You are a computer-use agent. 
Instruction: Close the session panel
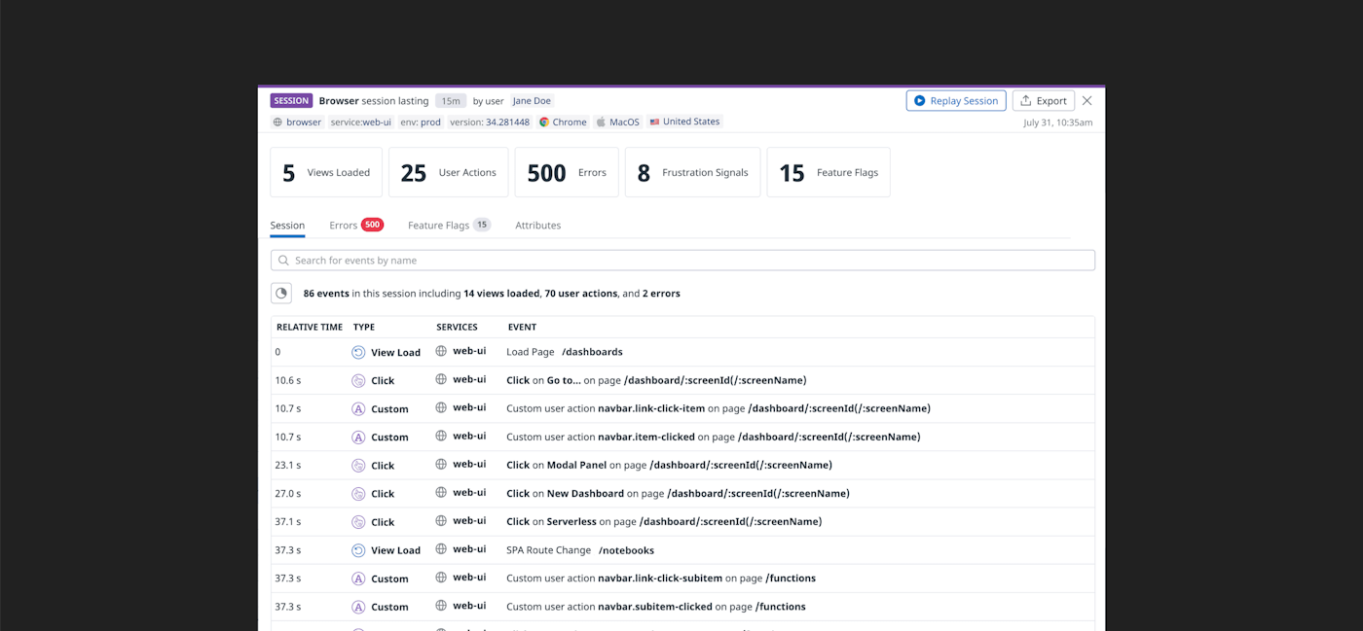[x=1087, y=100]
